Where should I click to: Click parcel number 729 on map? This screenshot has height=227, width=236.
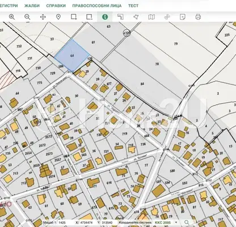click(x=53, y=73)
